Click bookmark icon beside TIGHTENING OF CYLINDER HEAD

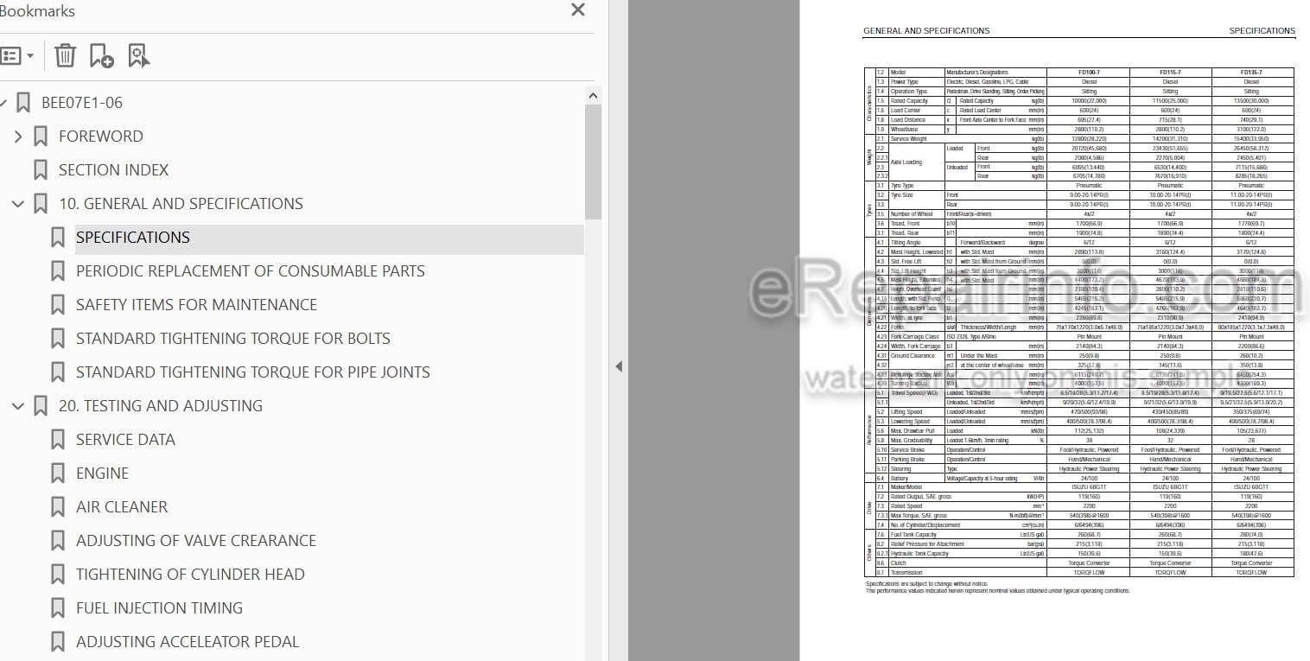pos(57,575)
